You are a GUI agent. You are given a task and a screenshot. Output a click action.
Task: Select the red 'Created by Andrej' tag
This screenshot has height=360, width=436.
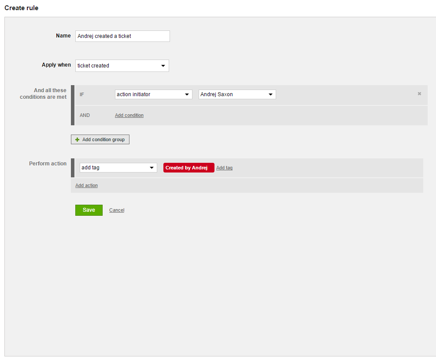pyautogui.click(x=188, y=168)
